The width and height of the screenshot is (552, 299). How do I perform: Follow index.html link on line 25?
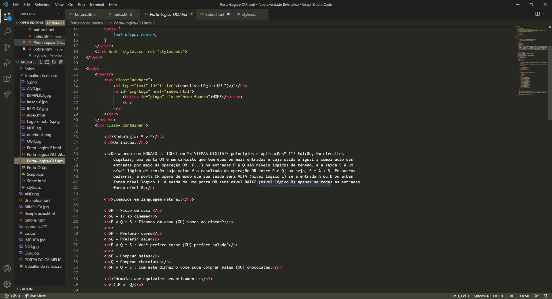click(178, 91)
